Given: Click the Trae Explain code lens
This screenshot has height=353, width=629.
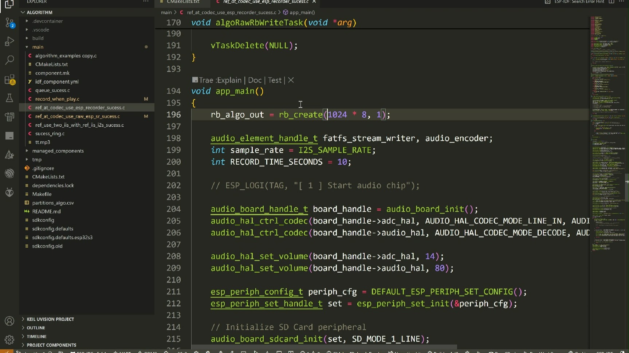Looking at the screenshot, I should pos(220,80).
